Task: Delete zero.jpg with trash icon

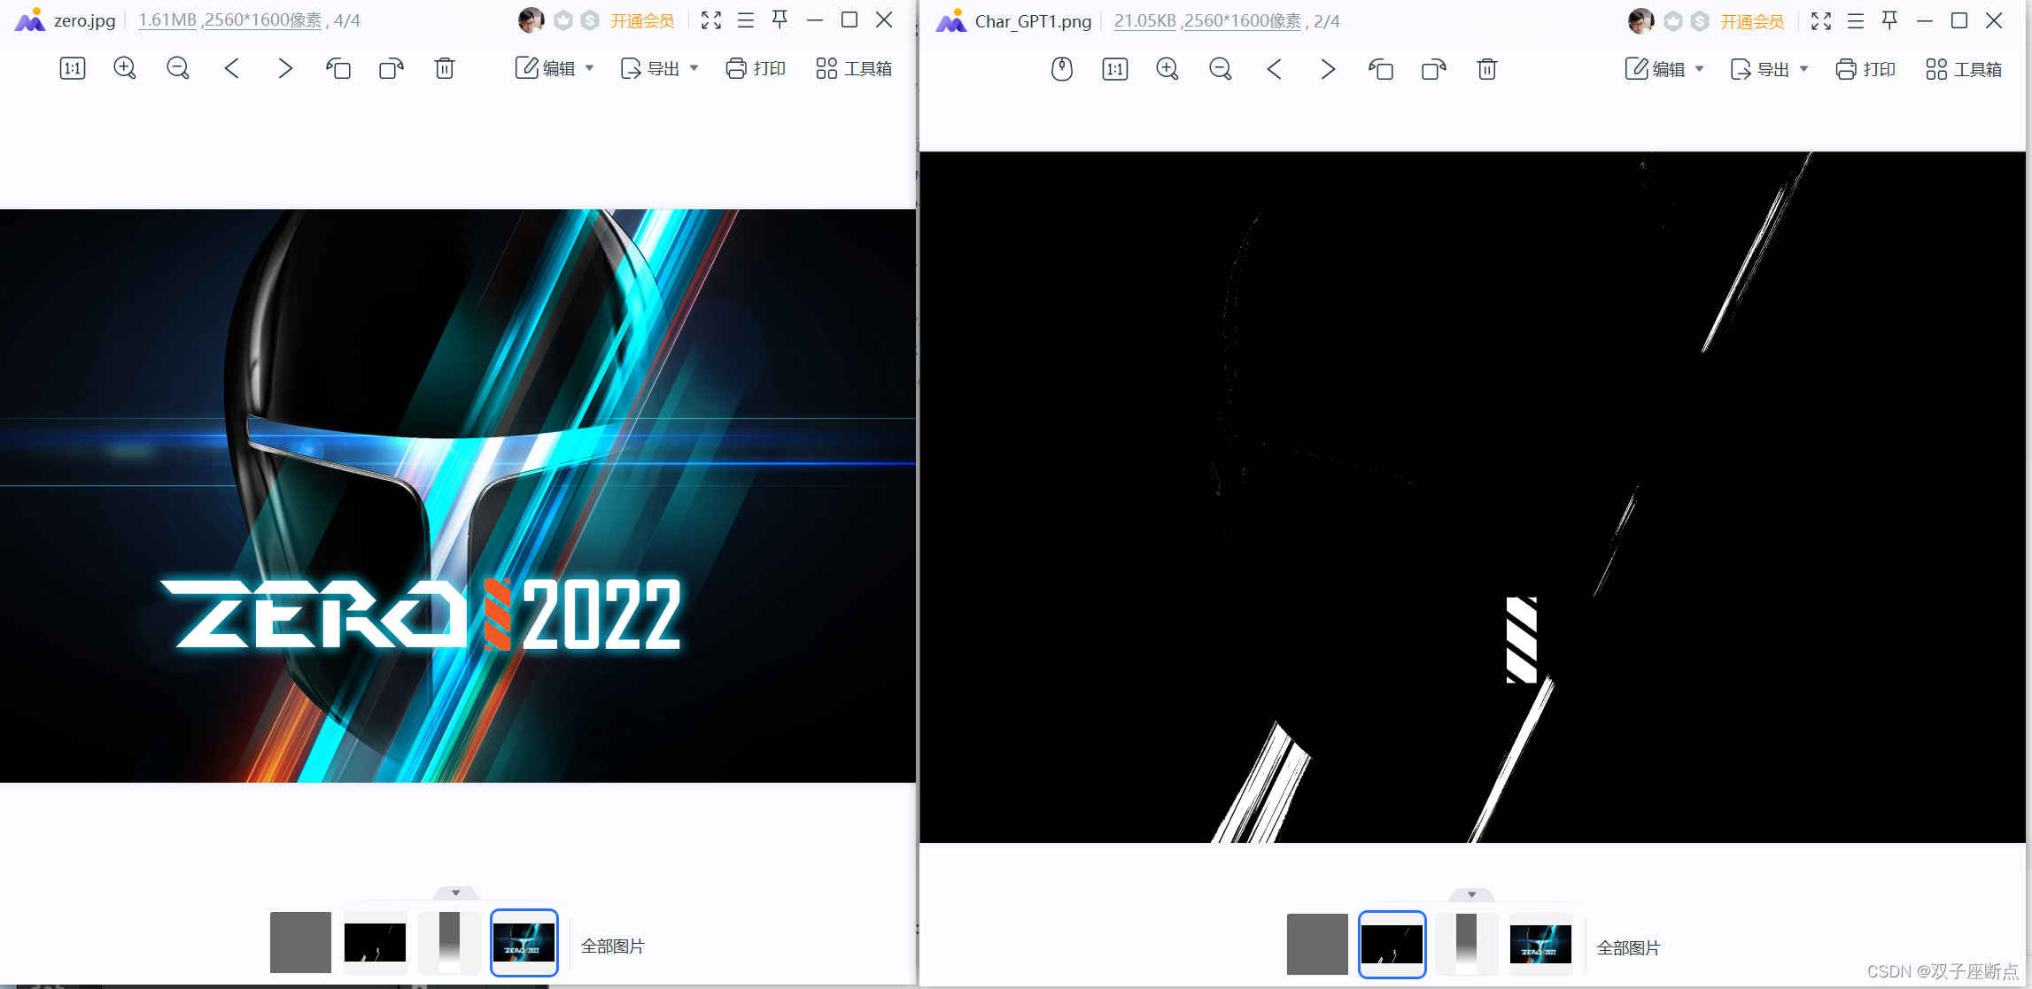Action: tap(445, 68)
